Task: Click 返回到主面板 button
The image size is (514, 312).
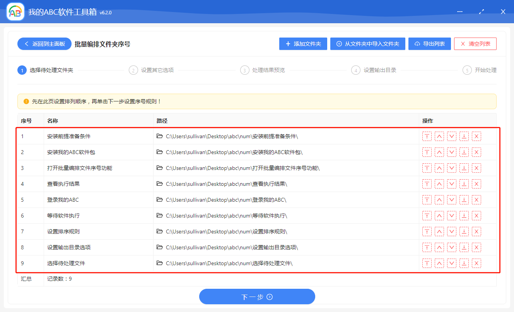Action: [x=44, y=43]
